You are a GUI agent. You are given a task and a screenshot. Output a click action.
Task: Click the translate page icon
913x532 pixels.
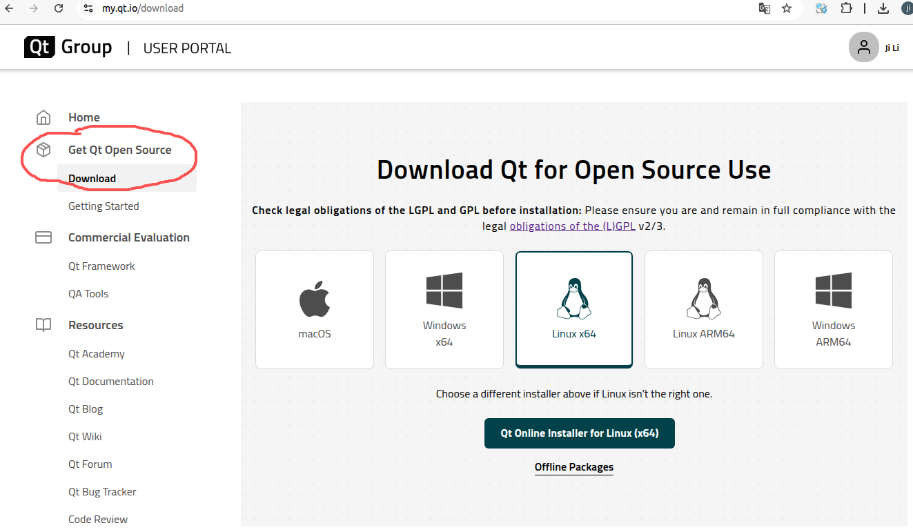(x=765, y=8)
